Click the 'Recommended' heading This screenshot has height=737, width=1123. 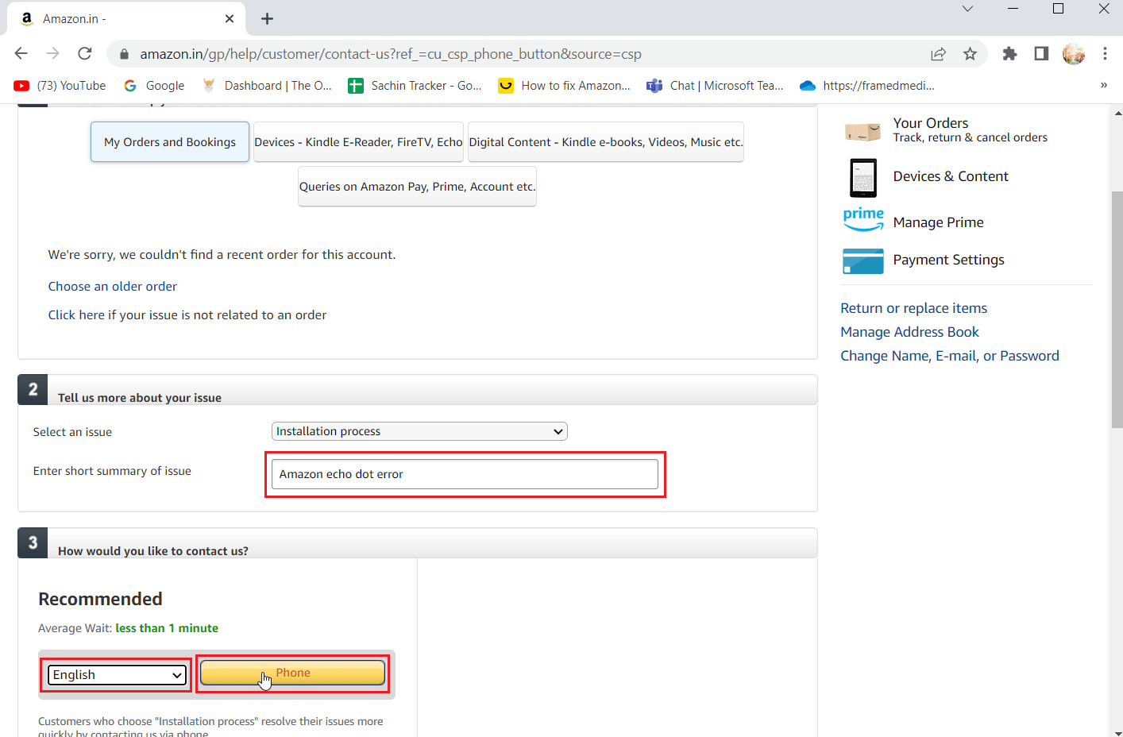click(100, 599)
